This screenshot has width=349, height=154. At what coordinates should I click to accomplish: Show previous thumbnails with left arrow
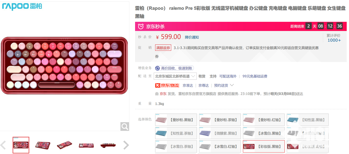tap(3, 145)
